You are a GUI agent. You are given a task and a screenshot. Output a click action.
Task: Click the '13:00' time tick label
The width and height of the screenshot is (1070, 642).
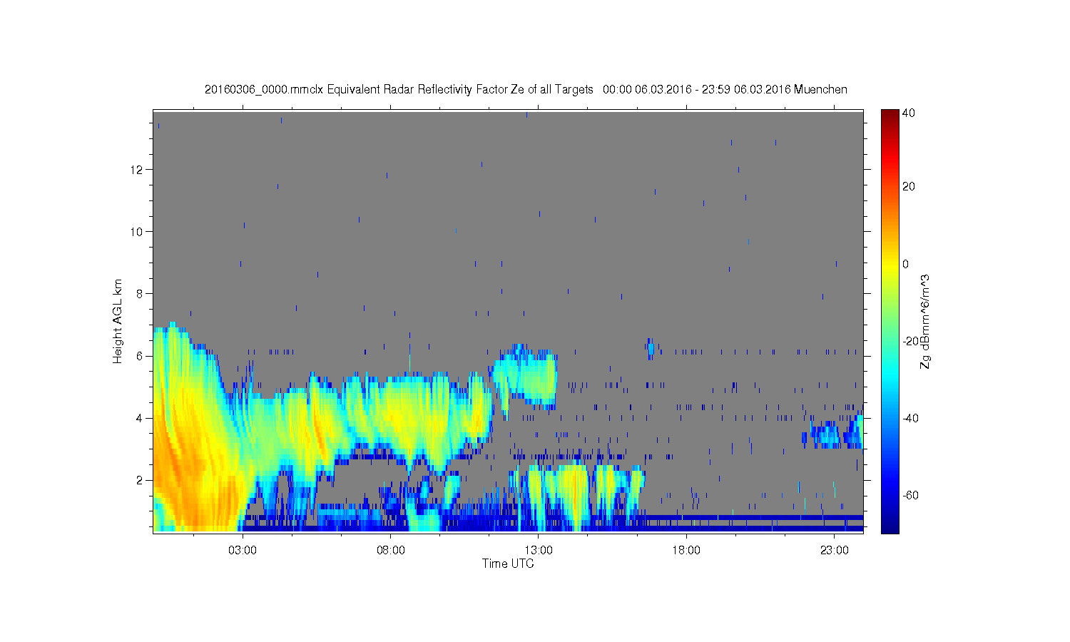pos(539,551)
